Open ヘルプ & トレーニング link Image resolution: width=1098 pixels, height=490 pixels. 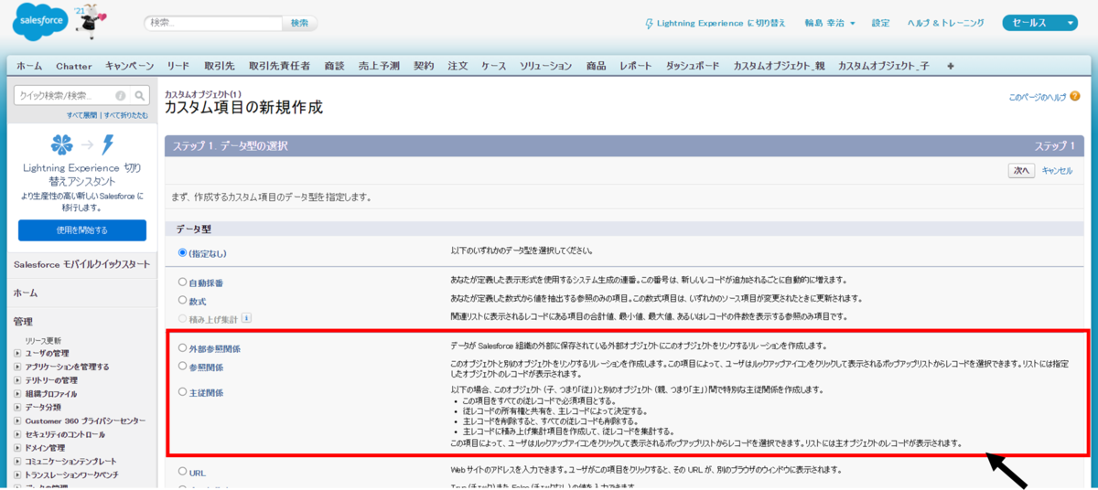pos(946,23)
